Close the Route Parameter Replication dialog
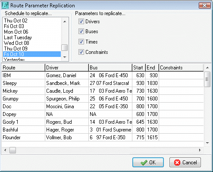213x172 pixels. [204, 6]
